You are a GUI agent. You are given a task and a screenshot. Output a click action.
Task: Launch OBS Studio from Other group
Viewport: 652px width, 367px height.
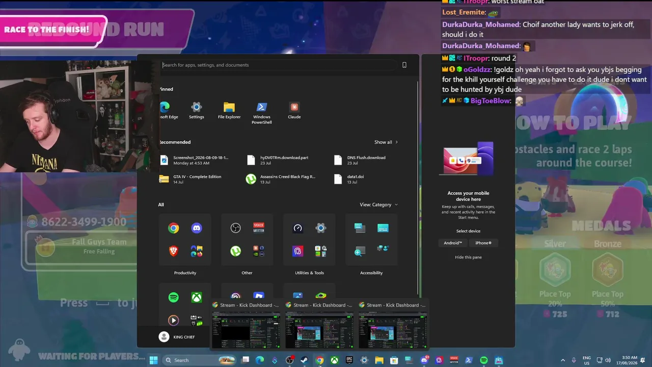pos(235,228)
